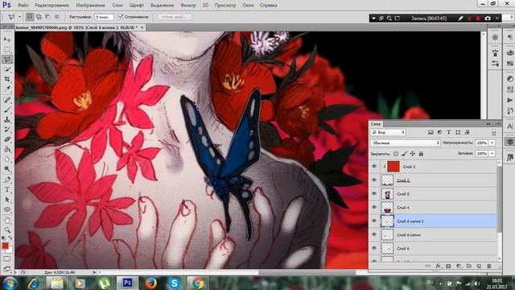This screenshot has width=515, height=290.
Task: Toggle visibility of Слой 6
Action: 374,248
